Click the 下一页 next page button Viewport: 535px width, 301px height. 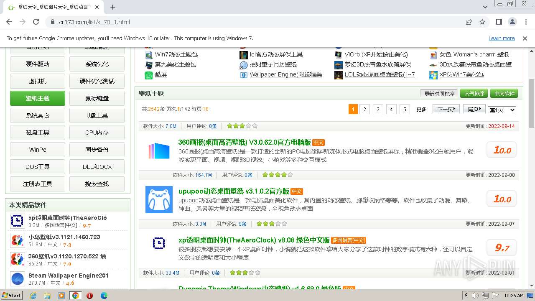[446, 109]
